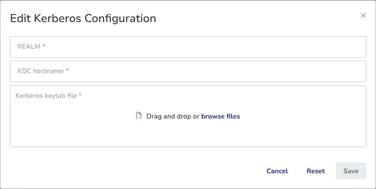376x189 pixels.
Task: Open file picker via browse files link
Action: click(220, 116)
